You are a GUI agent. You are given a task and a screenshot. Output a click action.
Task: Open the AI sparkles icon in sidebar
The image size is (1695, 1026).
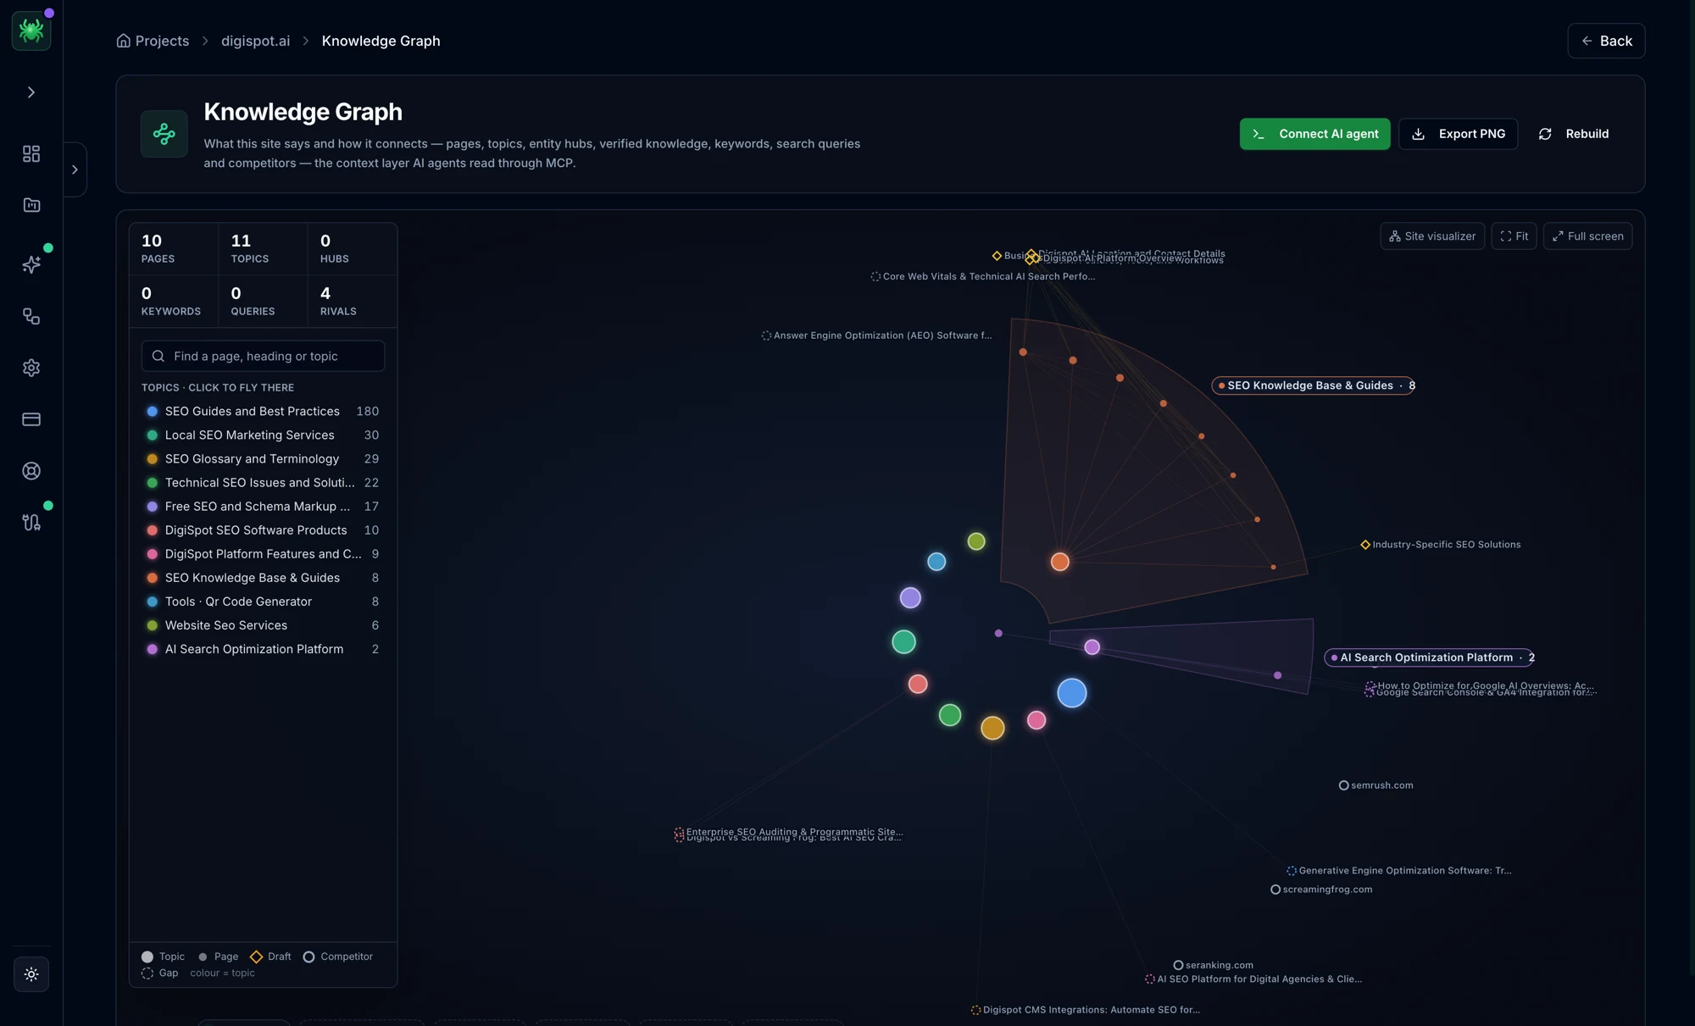31,264
